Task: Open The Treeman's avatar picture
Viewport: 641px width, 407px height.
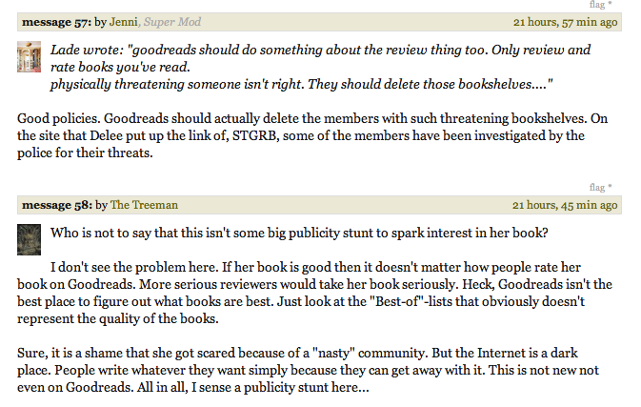Action: pyautogui.click(x=29, y=239)
